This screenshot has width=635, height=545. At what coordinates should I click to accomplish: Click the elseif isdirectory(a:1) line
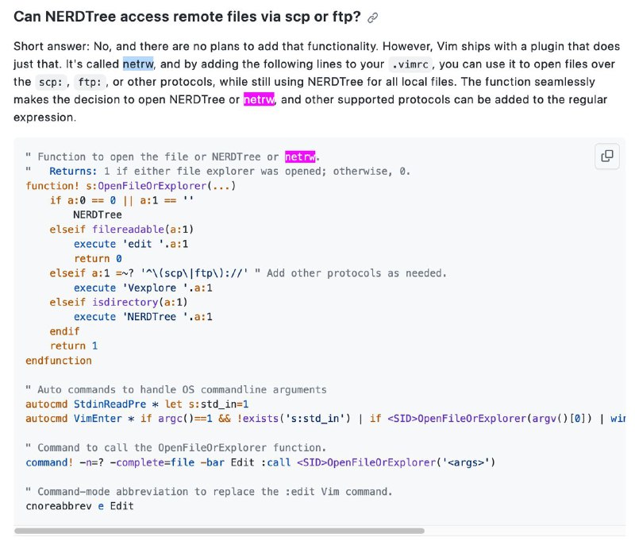[118, 302]
